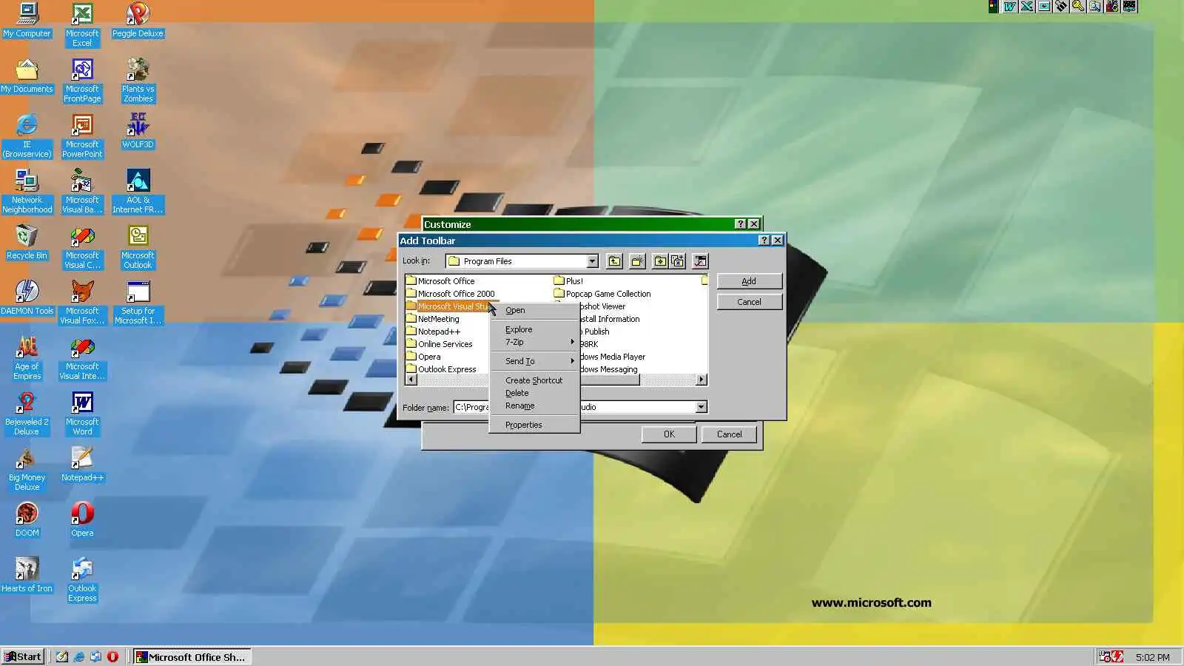Select the Microsoft PowerPoint desktop icon
This screenshot has width=1184, height=666.
click(82, 136)
